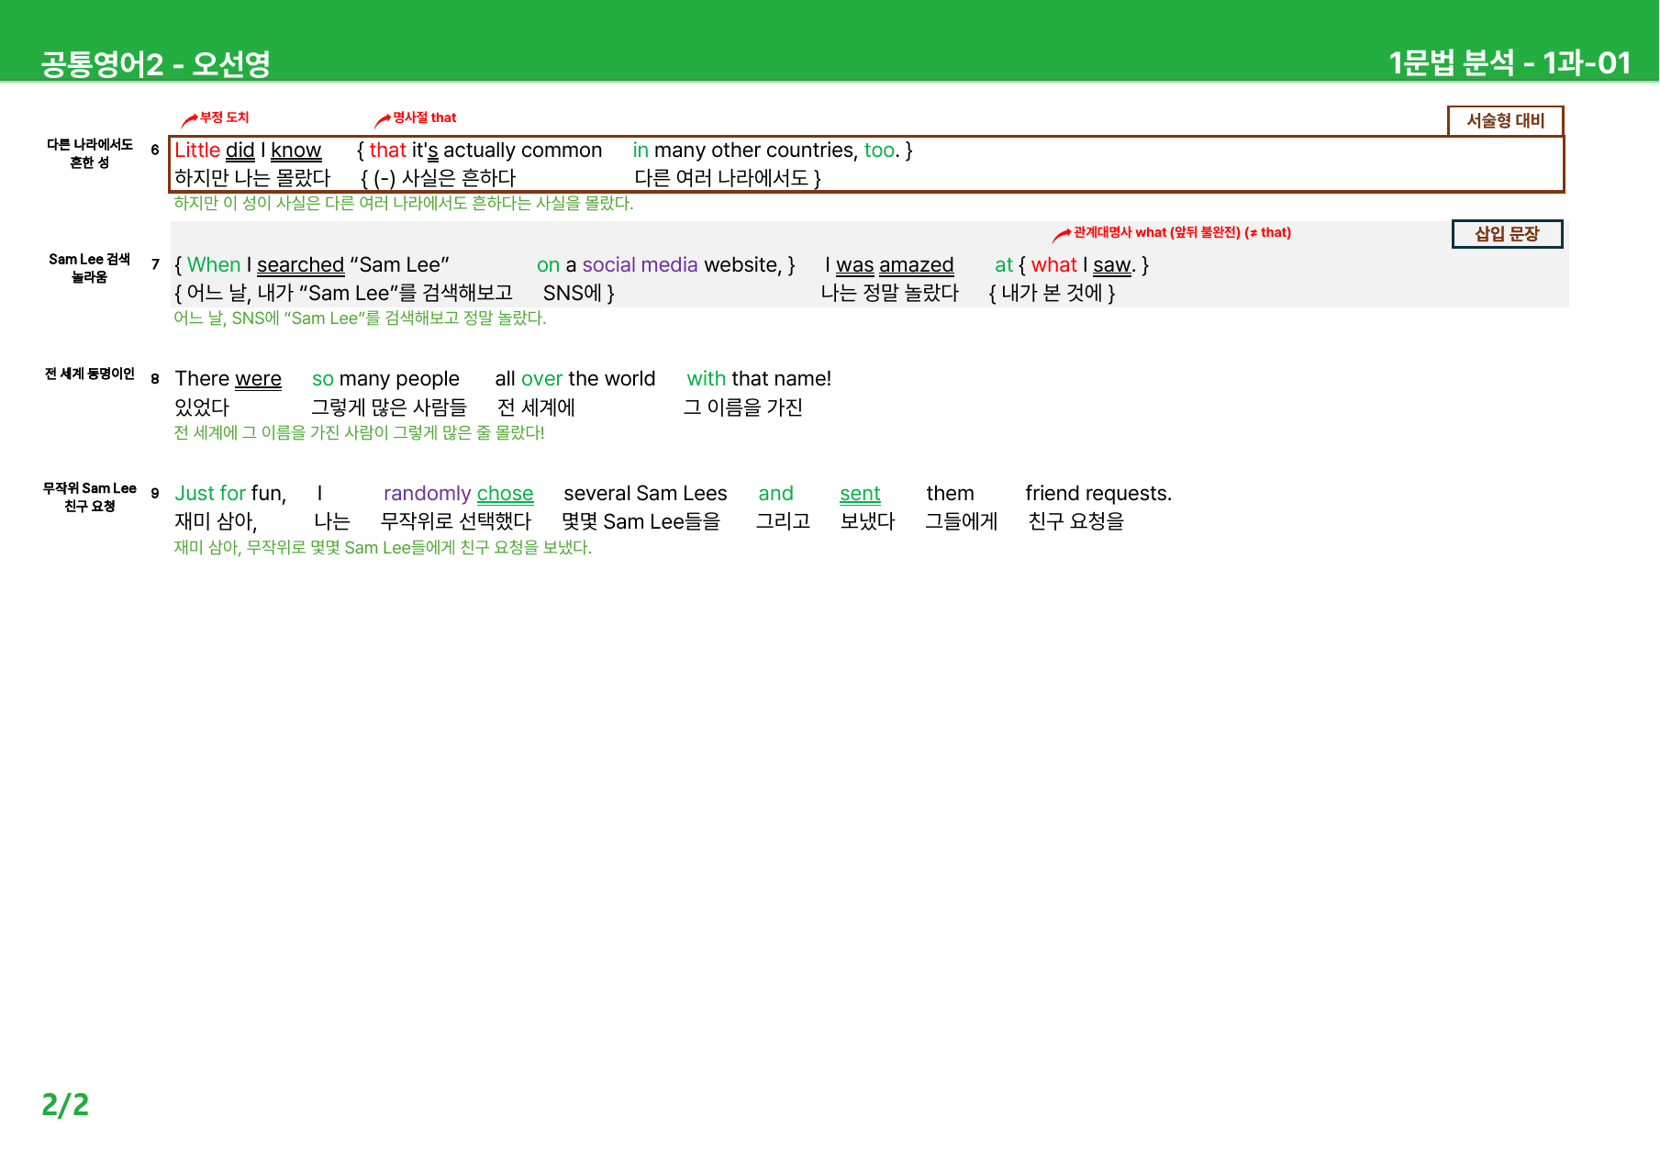Viewport: 1660px width, 1173px height.
Task: Click the red arrow beside 관계대명사 what note
Action: (x=1062, y=235)
